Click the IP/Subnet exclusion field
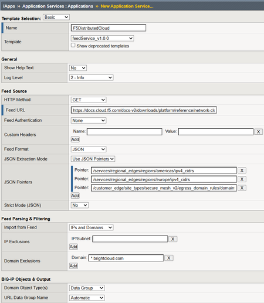Image resolution: width=264 pixels, height=303 pixels. pos(130,239)
